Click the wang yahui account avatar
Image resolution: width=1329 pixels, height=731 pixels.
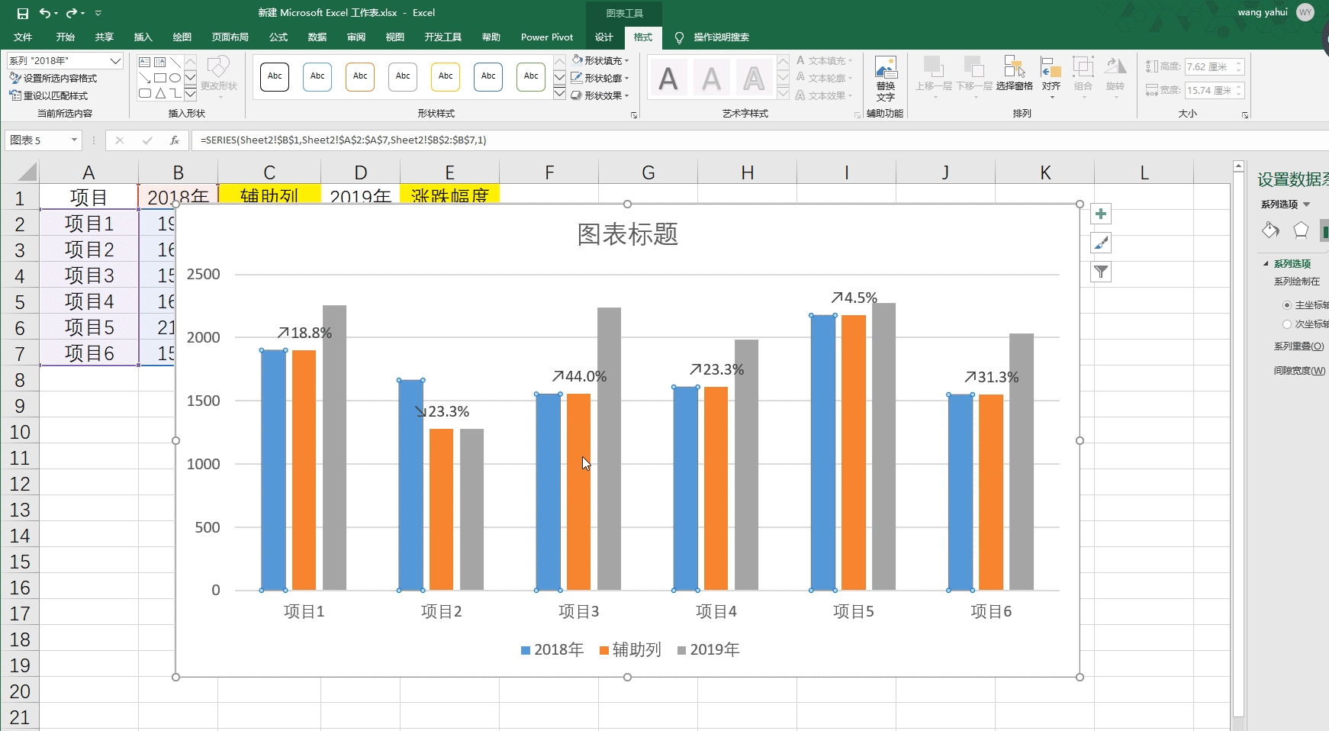click(1305, 12)
